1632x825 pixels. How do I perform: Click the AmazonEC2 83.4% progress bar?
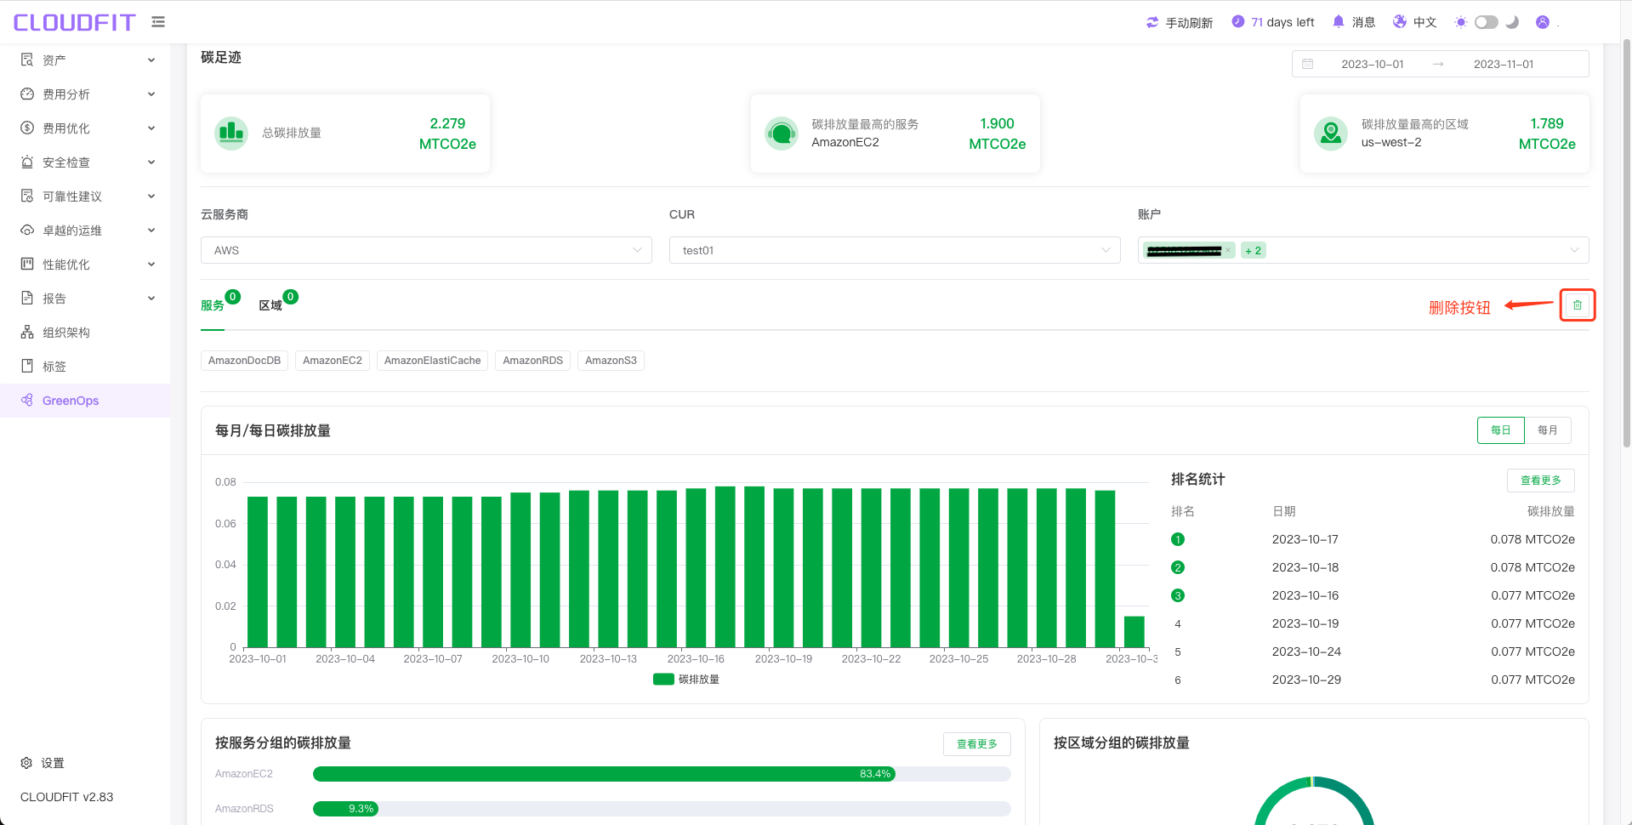[x=662, y=774]
